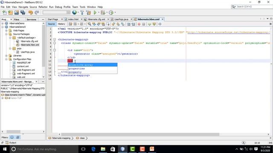Open the Refactor menu
Viewport: 273px width, 153px height.
(x=43, y=7)
